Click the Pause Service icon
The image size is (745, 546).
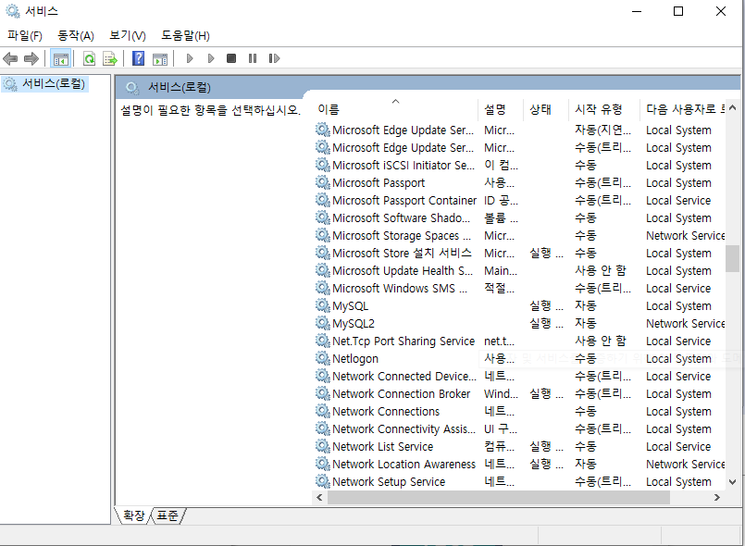(253, 58)
